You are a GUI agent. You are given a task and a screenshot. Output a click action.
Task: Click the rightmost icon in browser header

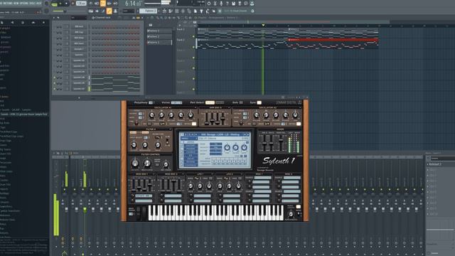click(43, 22)
